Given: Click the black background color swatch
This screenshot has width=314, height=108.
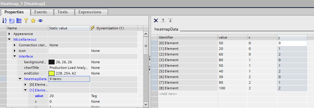Looking at the screenshot, I should [x=52, y=62].
